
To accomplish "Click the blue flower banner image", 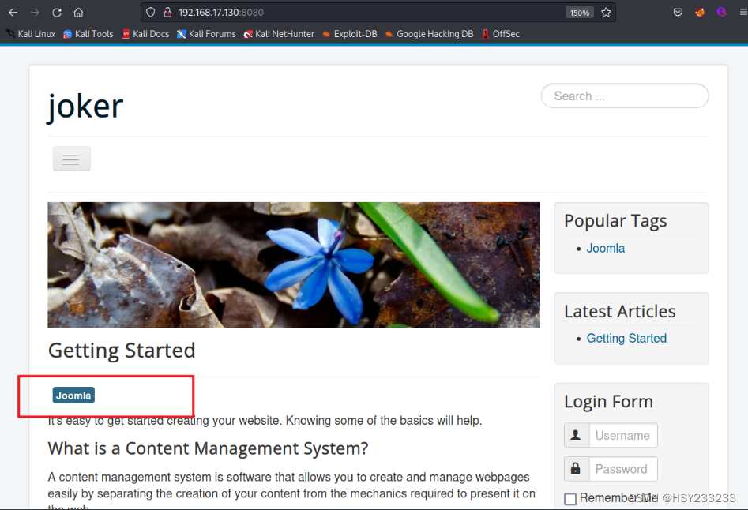I will coord(294,264).
